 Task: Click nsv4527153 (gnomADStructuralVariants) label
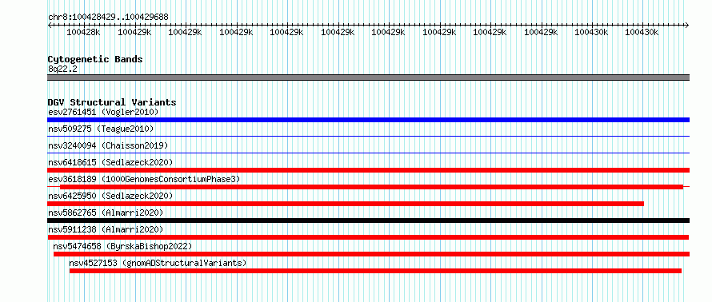point(158,263)
